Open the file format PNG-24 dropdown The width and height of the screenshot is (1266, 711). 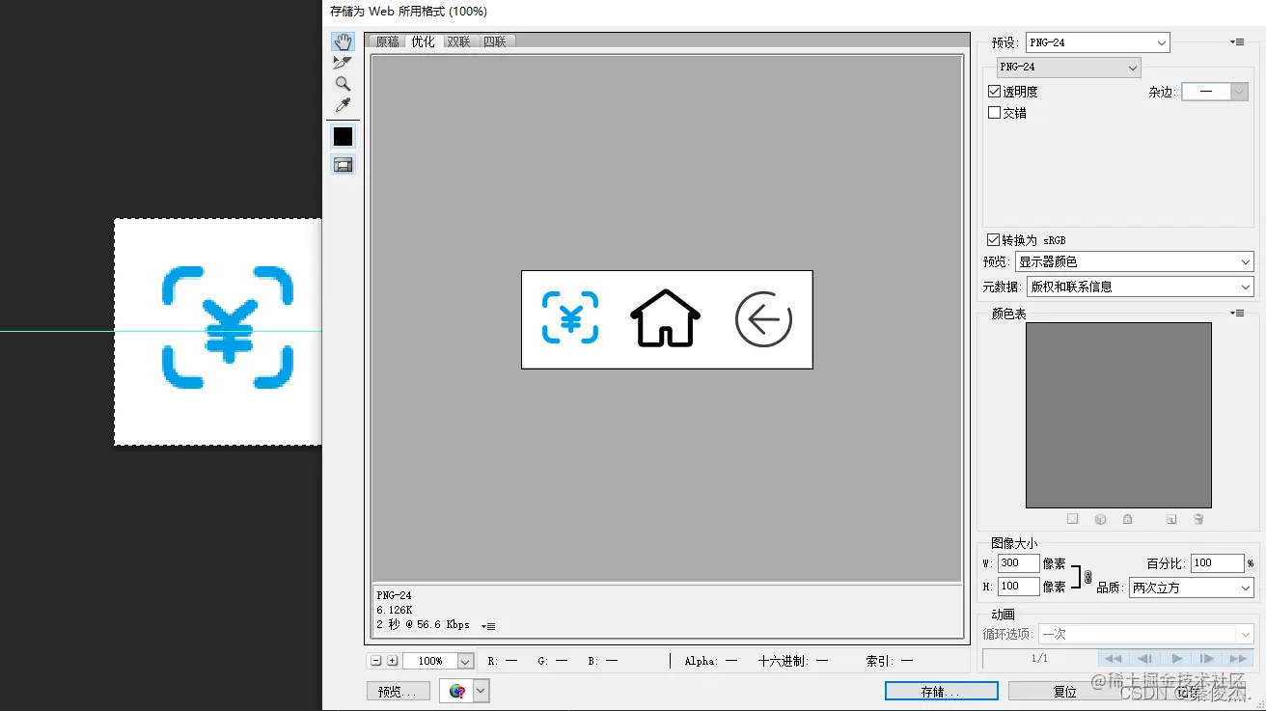1068,68
